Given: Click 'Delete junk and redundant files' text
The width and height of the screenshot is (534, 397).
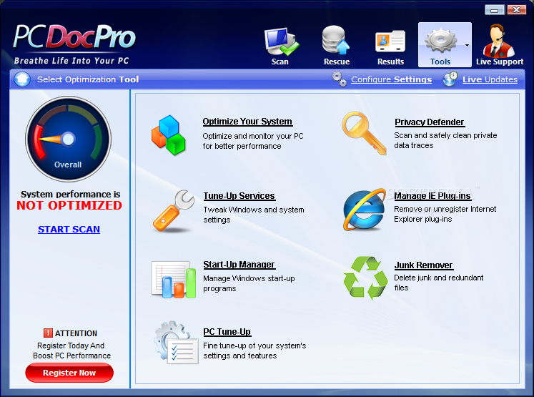Looking at the screenshot, I should (439, 283).
